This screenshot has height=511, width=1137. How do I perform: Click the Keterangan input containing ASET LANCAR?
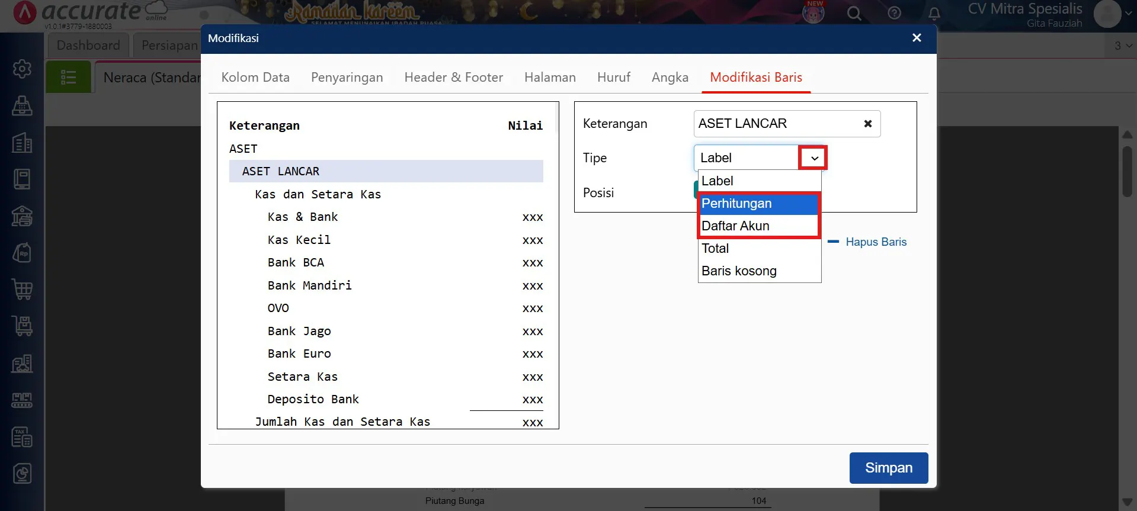tap(775, 124)
